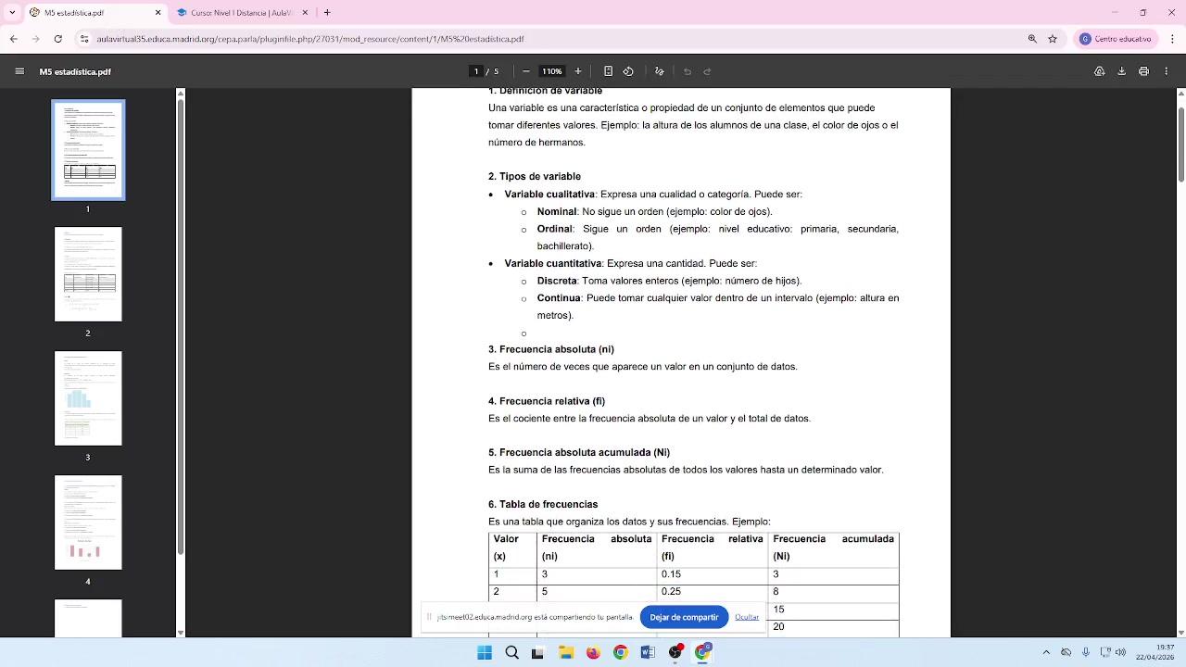Click the Ocultar link

pyautogui.click(x=747, y=617)
